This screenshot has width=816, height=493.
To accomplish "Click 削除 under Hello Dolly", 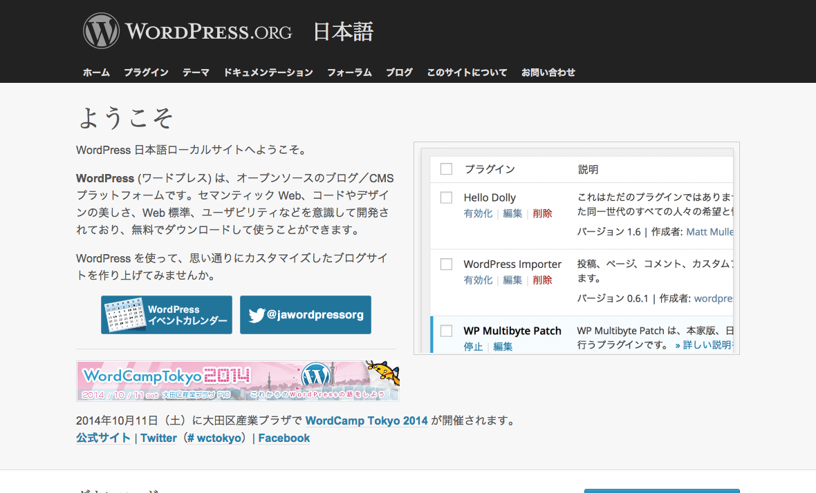I will tap(542, 213).
